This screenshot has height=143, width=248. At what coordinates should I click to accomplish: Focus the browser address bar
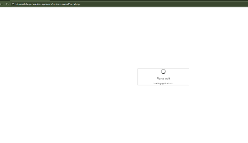(127, 4)
